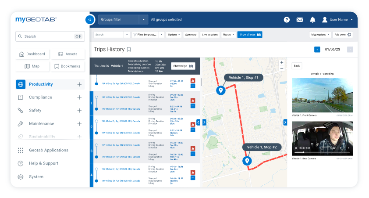Click the Add zone gear icon
This screenshot has width=369, height=198.
(x=349, y=35)
